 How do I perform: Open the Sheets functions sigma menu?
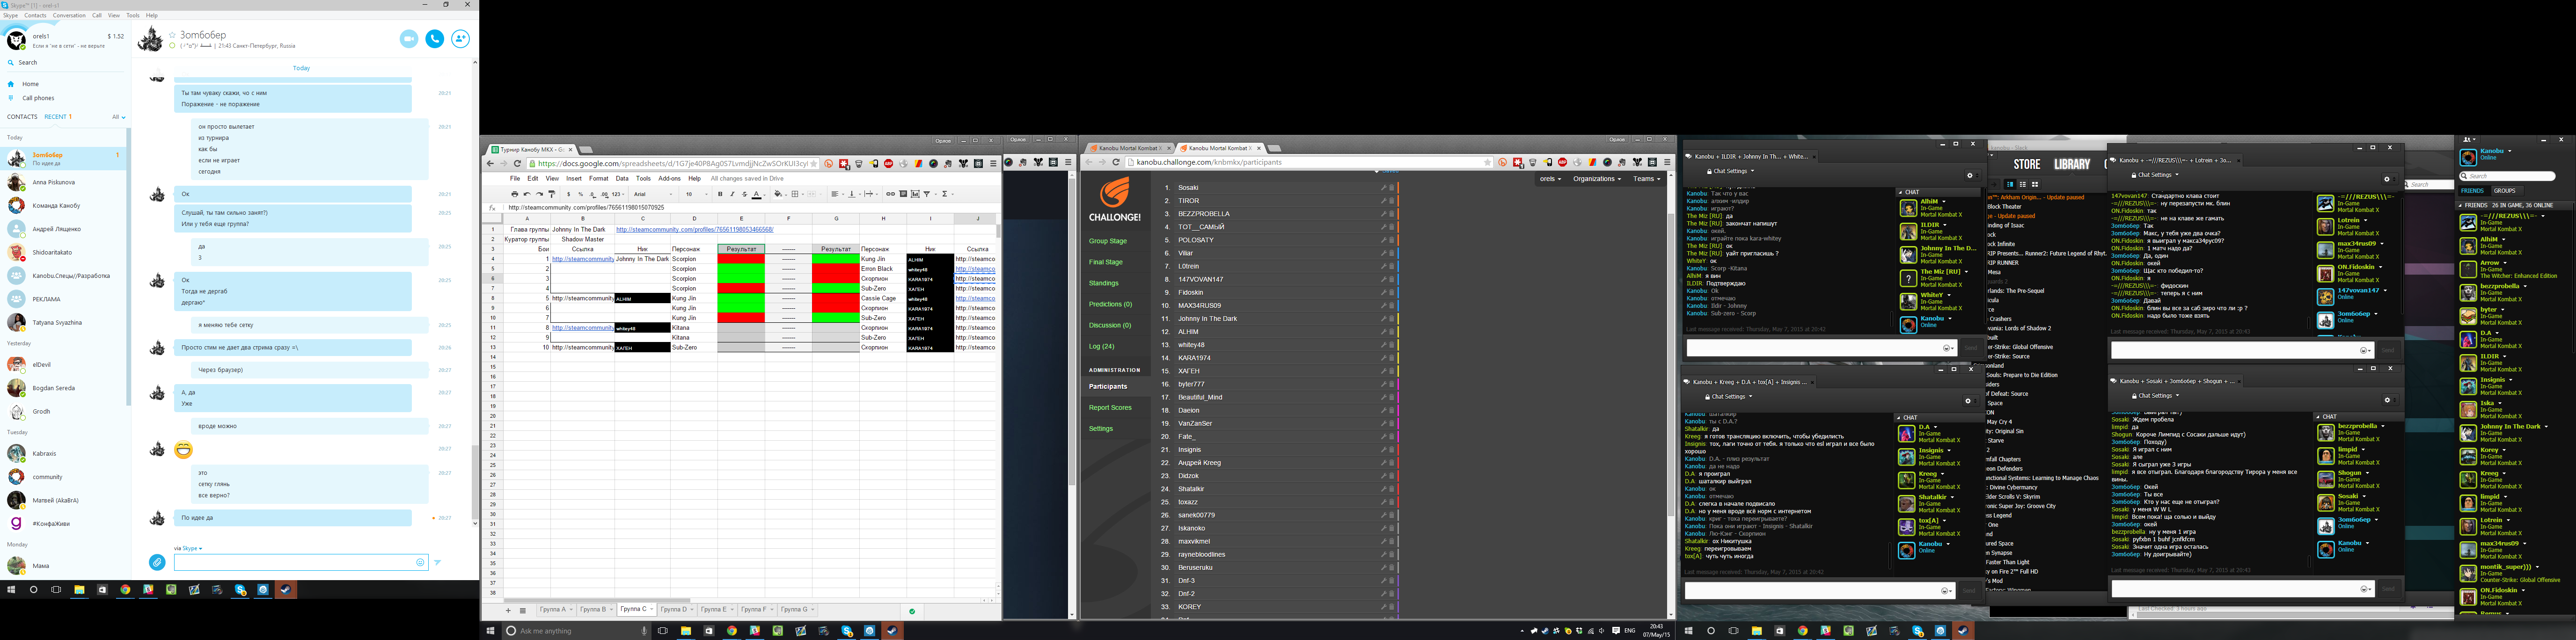click(x=946, y=194)
